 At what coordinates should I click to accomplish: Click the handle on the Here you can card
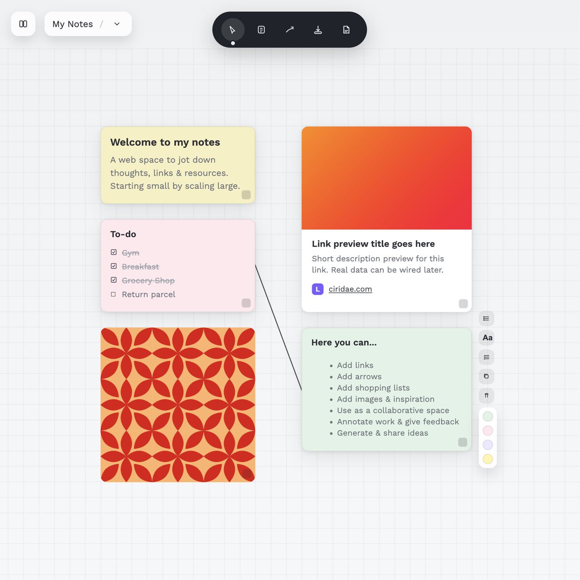(x=463, y=442)
